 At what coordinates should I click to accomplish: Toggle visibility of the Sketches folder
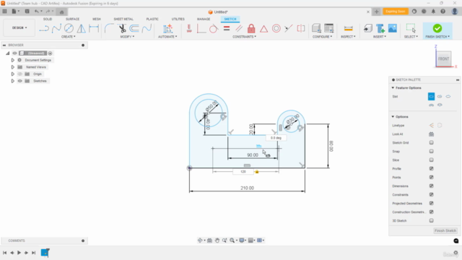tap(19, 81)
